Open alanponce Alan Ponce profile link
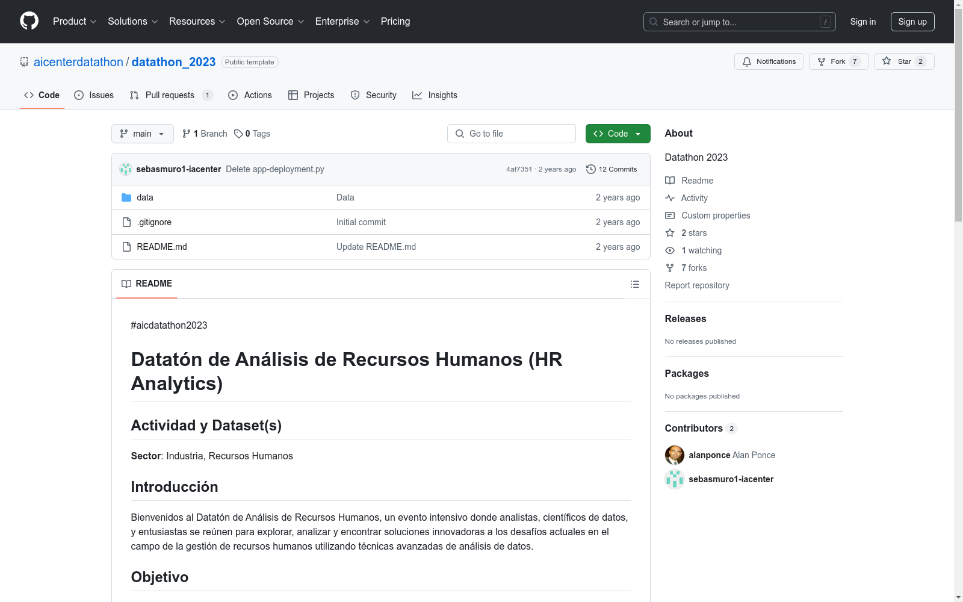This screenshot has height=602, width=963. (732, 455)
